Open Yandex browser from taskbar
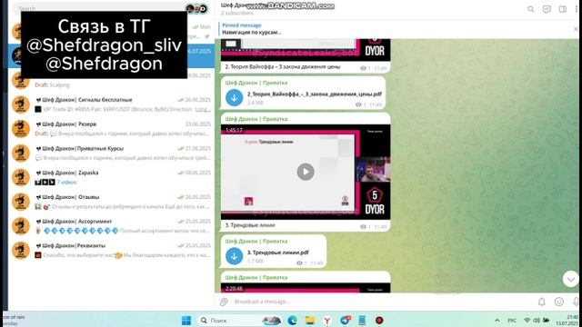582x327 pixels. (x=327, y=321)
